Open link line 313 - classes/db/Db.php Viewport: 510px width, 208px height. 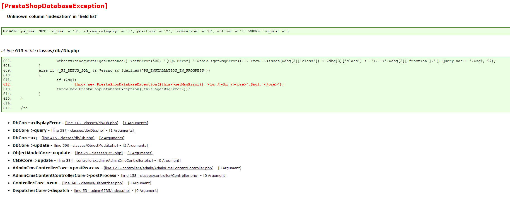[92, 123]
